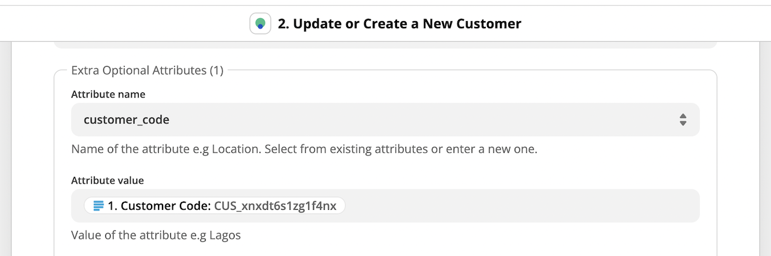This screenshot has width=771, height=256.
Task: Click the "Attribute value" field label
Action: click(x=107, y=180)
